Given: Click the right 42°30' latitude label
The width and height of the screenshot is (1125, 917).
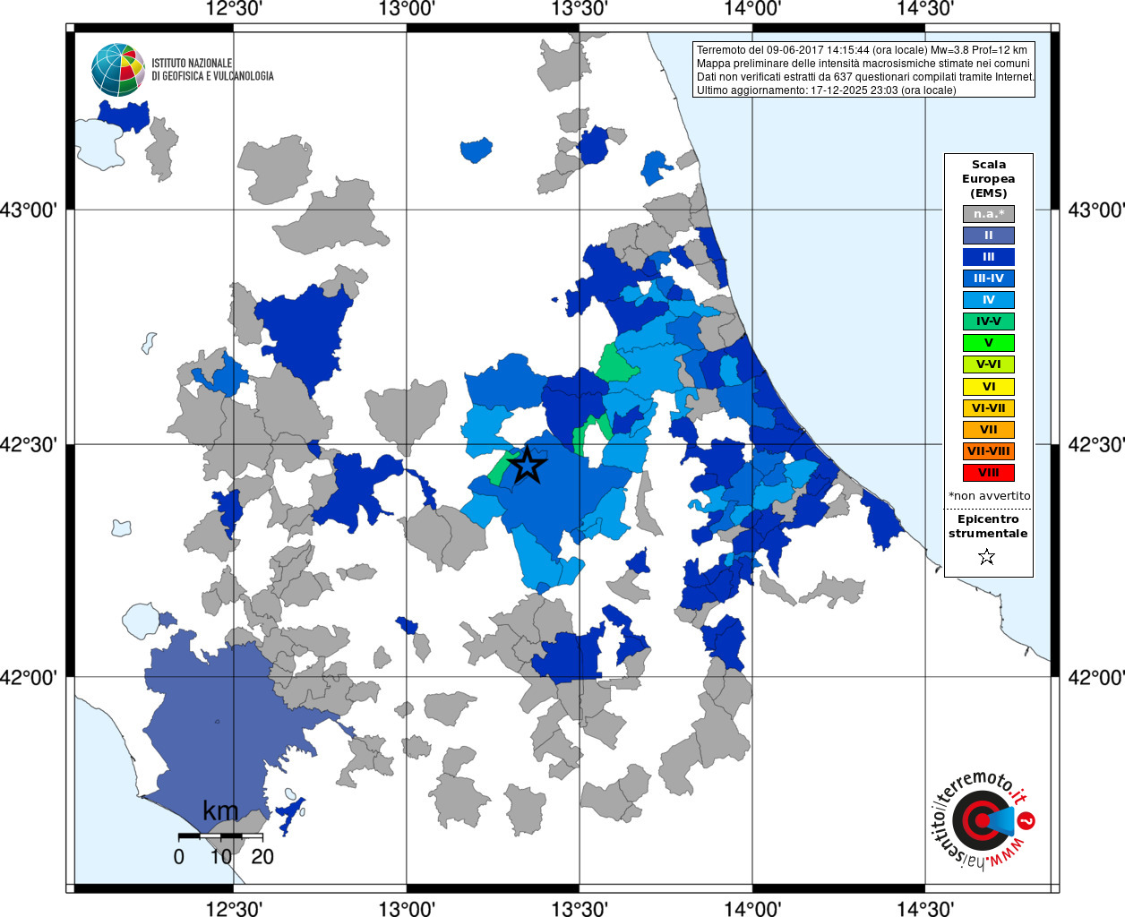Looking at the screenshot, I should [x=1096, y=444].
